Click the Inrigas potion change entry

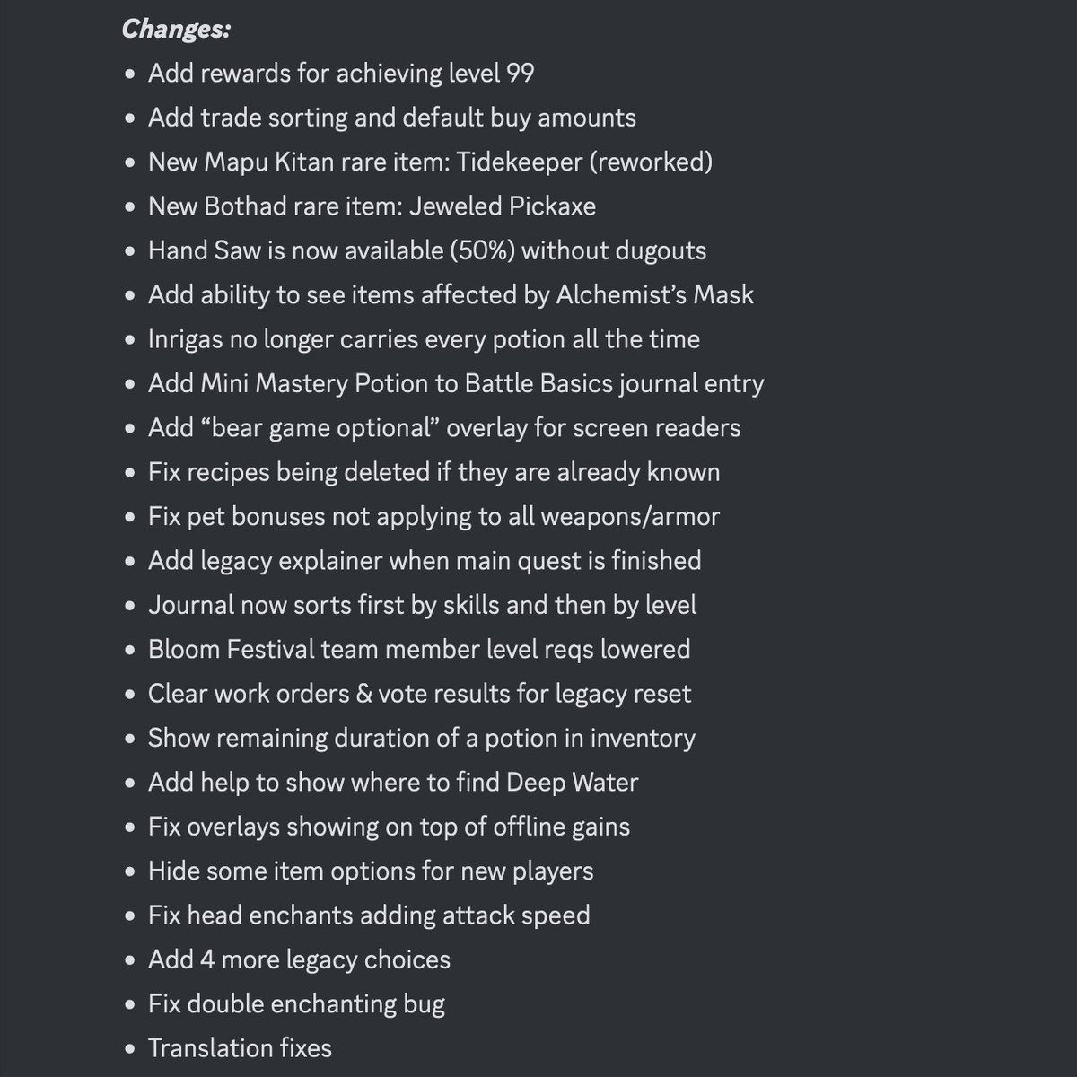424,339
